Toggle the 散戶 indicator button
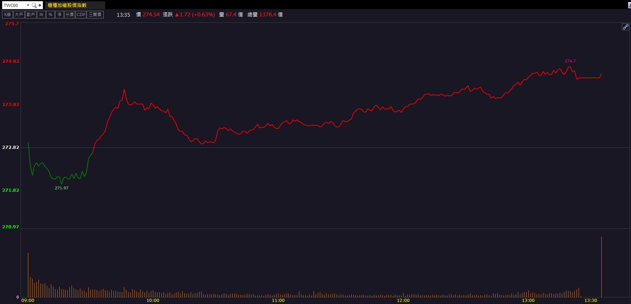The width and height of the screenshot is (631, 304). click(x=31, y=15)
